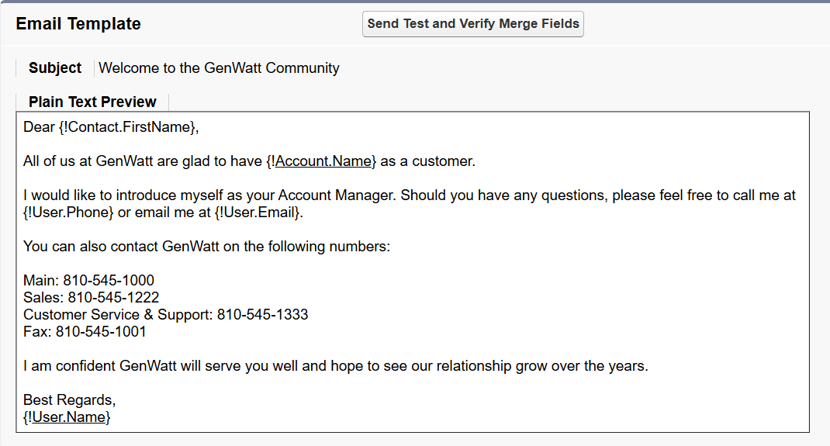The width and height of the screenshot is (830, 446).
Task: Click the 'as a customer' text
Action: coord(427,161)
